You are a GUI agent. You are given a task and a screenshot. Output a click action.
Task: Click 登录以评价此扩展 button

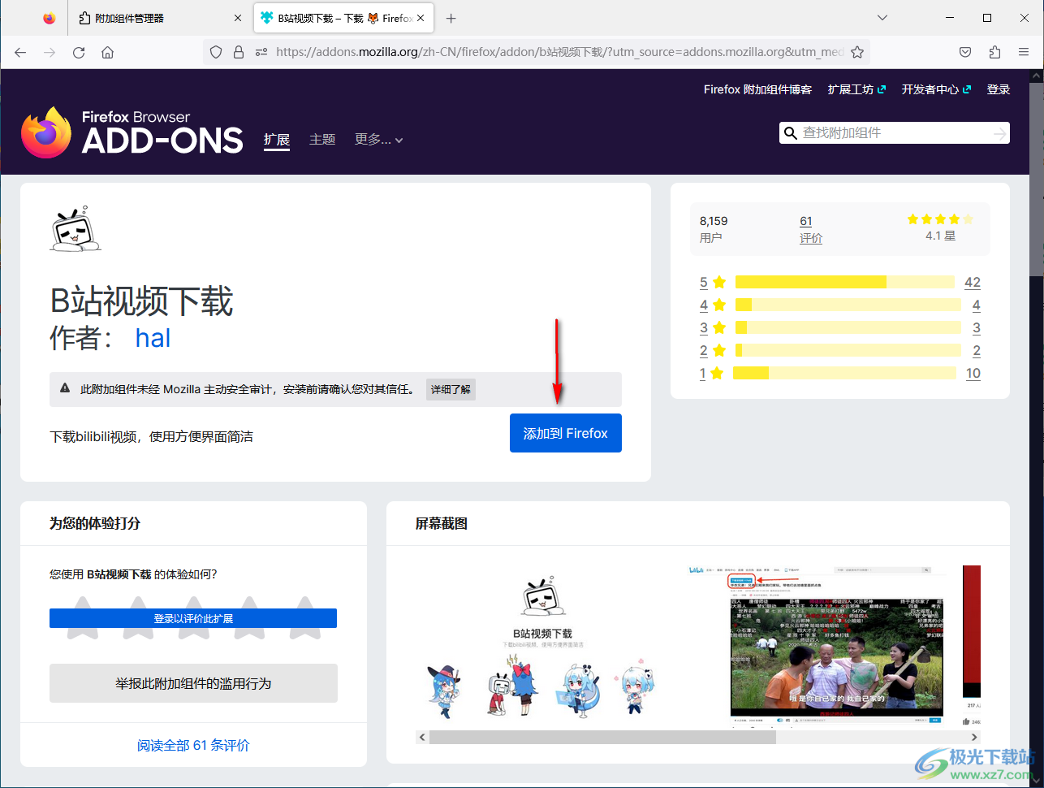click(x=193, y=618)
